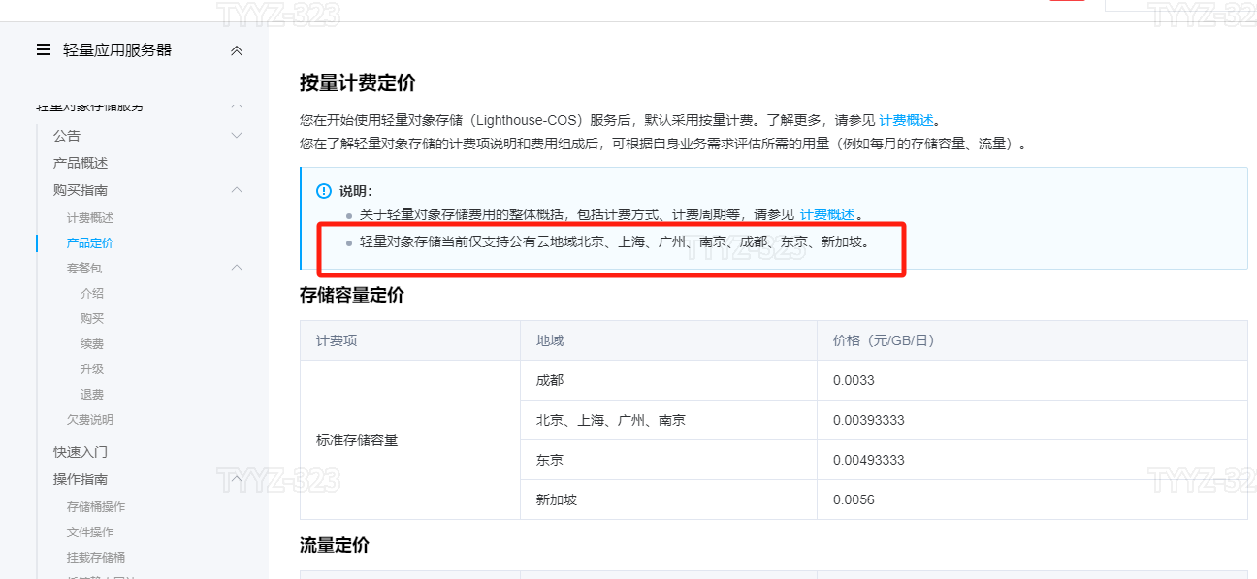Open 购买 under 套餐包
The image size is (1257, 579).
tap(92, 318)
